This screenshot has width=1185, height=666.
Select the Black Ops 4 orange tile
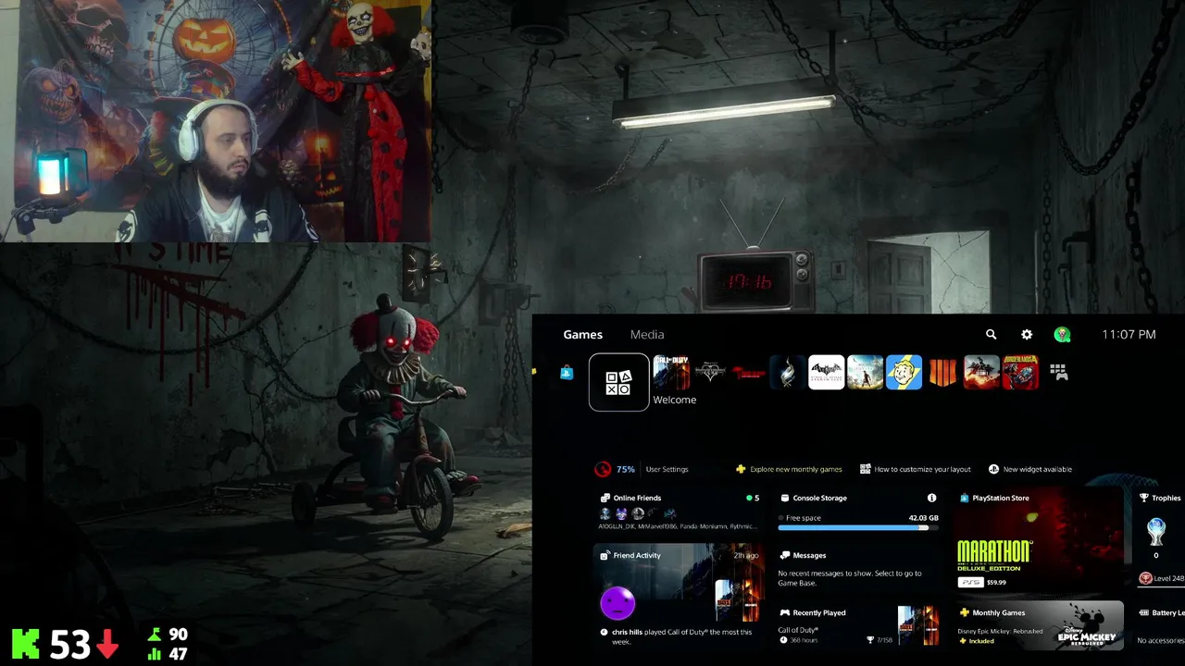(x=942, y=373)
